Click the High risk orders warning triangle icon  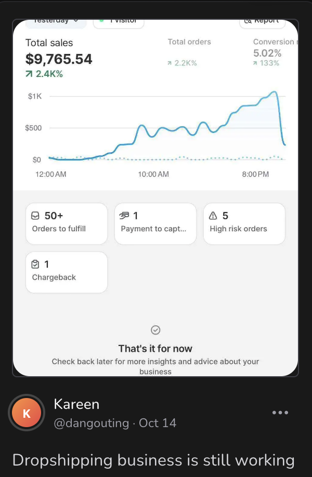[x=213, y=215]
